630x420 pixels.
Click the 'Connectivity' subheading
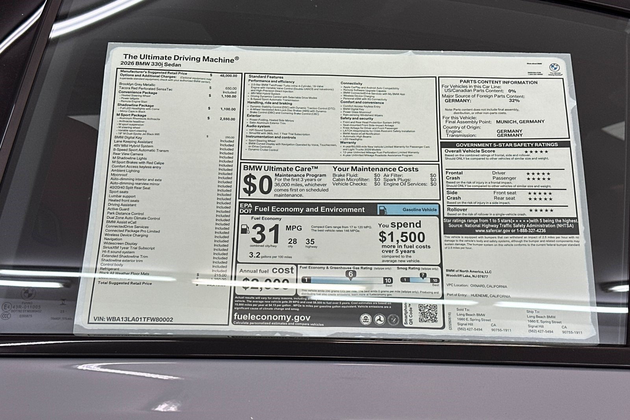click(x=351, y=84)
